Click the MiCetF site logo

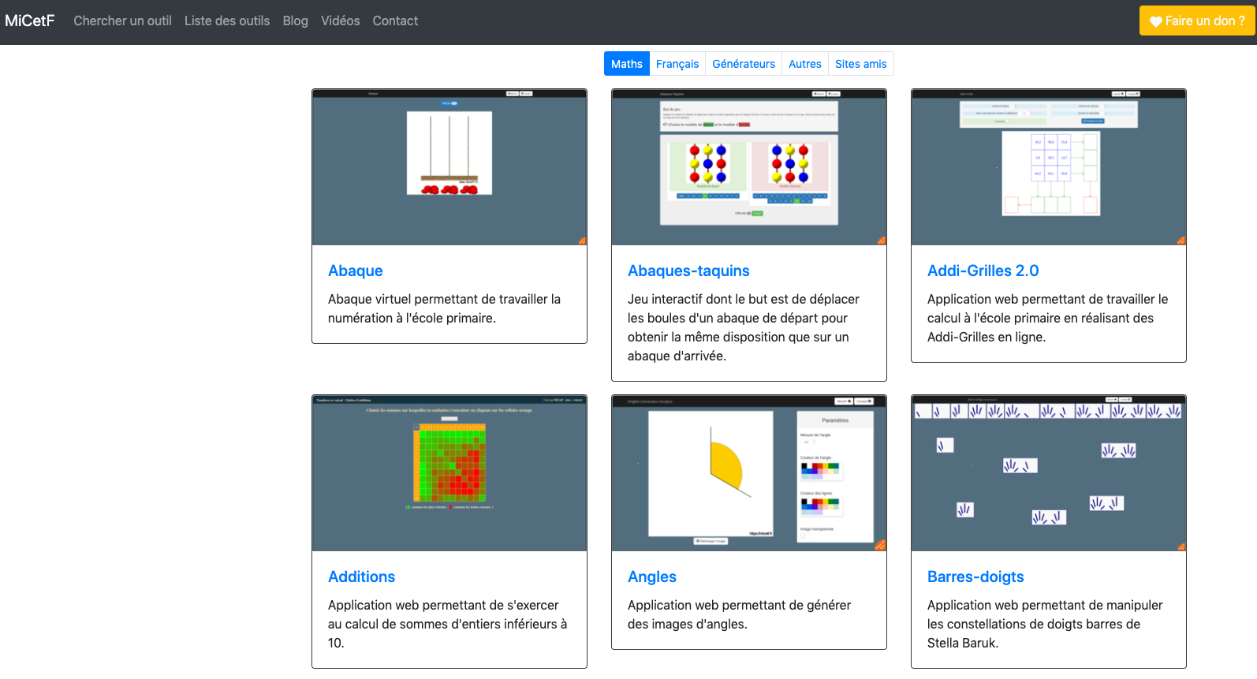(30, 21)
